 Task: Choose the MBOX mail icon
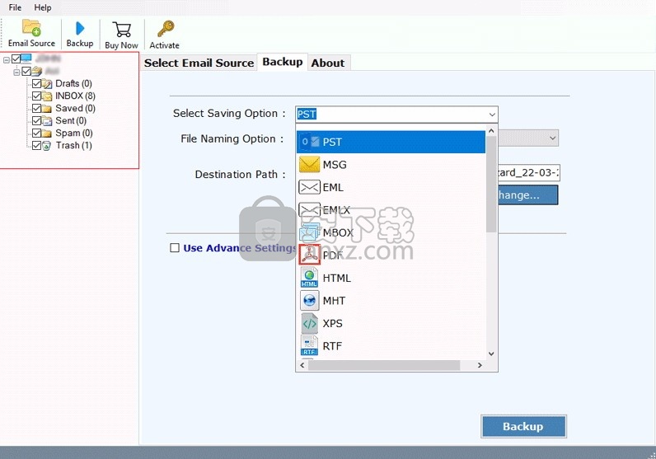point(310,232)
